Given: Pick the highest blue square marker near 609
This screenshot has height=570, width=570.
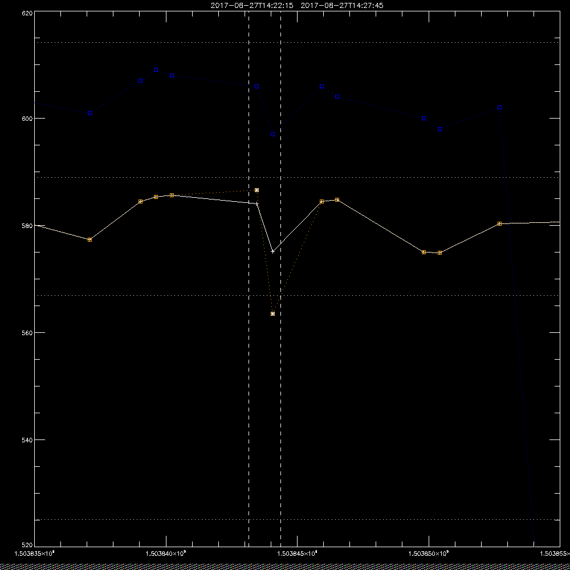Looking at the screenshot, I should point(156,70).
